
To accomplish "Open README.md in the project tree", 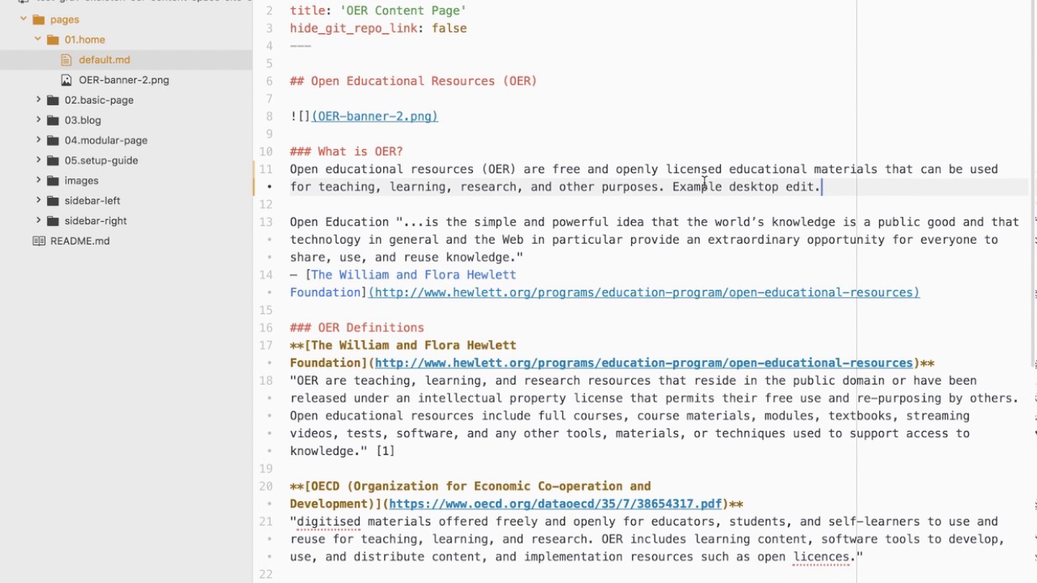I will pyautogui.click(x=79, y=240).
